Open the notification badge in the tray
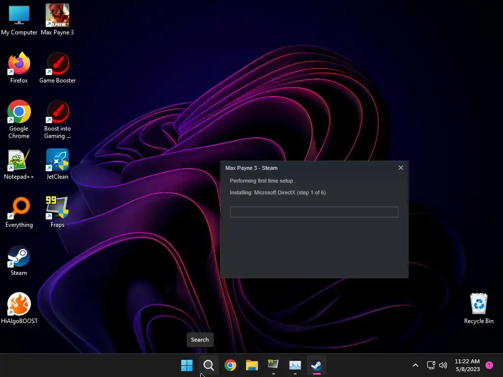The image size is (503, 377). click(489, 365)
